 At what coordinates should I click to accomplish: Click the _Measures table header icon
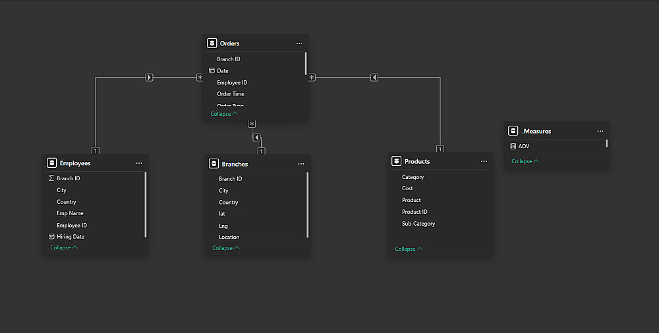coord(513,131)
